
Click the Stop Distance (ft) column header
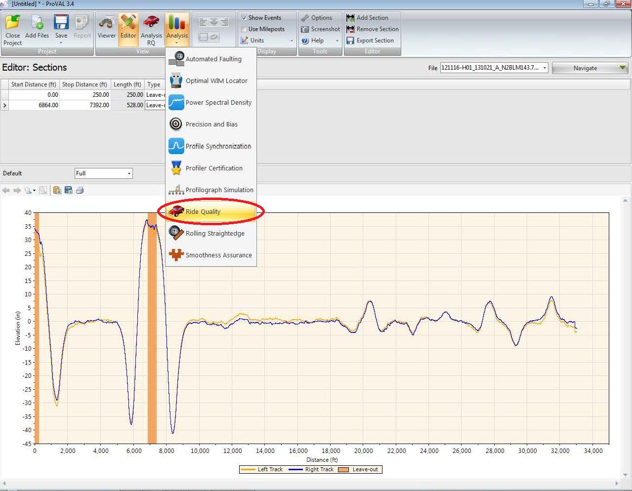[x=84, y=84]
